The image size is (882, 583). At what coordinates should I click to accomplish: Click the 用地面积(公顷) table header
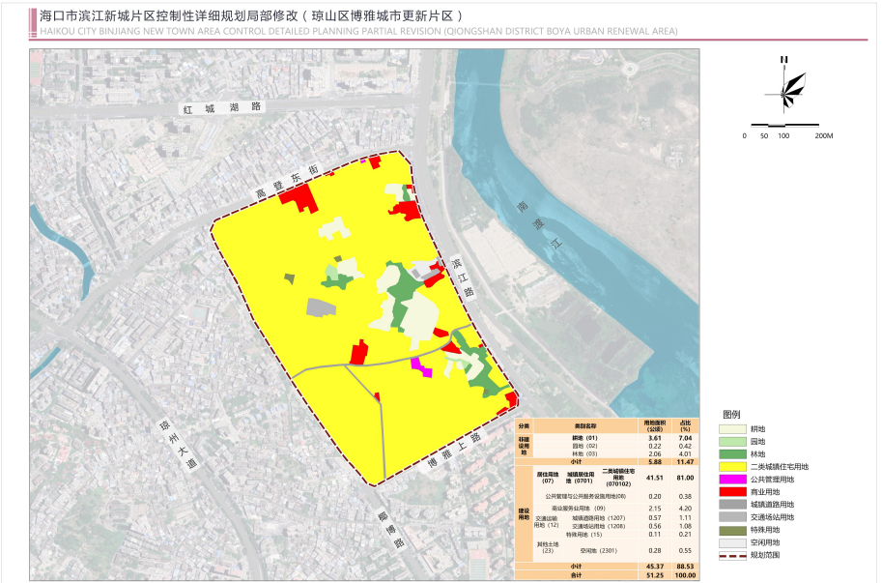pyautogui.click(x=655, y=426)
